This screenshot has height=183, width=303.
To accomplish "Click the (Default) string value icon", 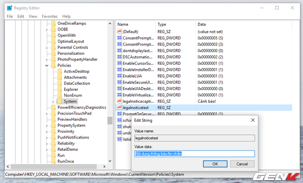I will [119, 32].
